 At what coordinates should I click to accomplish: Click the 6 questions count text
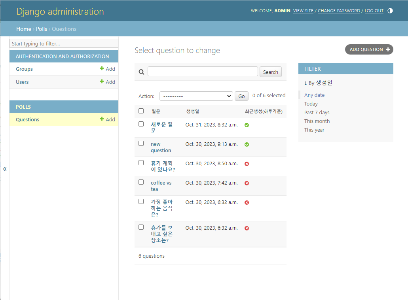(152, 256)
